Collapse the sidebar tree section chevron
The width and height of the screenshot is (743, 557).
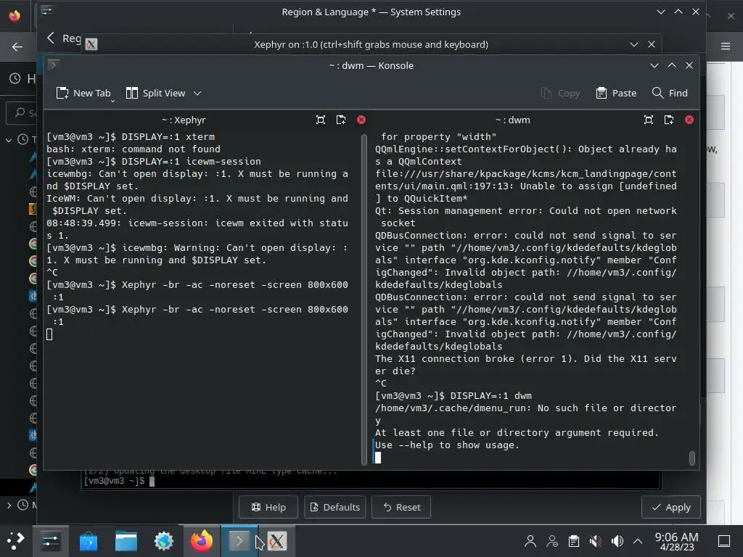9,140
